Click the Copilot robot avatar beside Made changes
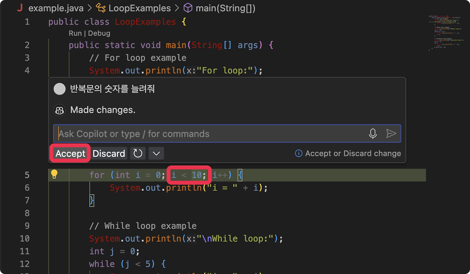470x274 pixels. (59, 110)
